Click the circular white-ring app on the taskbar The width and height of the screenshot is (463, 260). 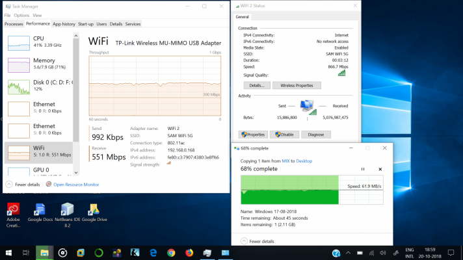click(62, 253)
